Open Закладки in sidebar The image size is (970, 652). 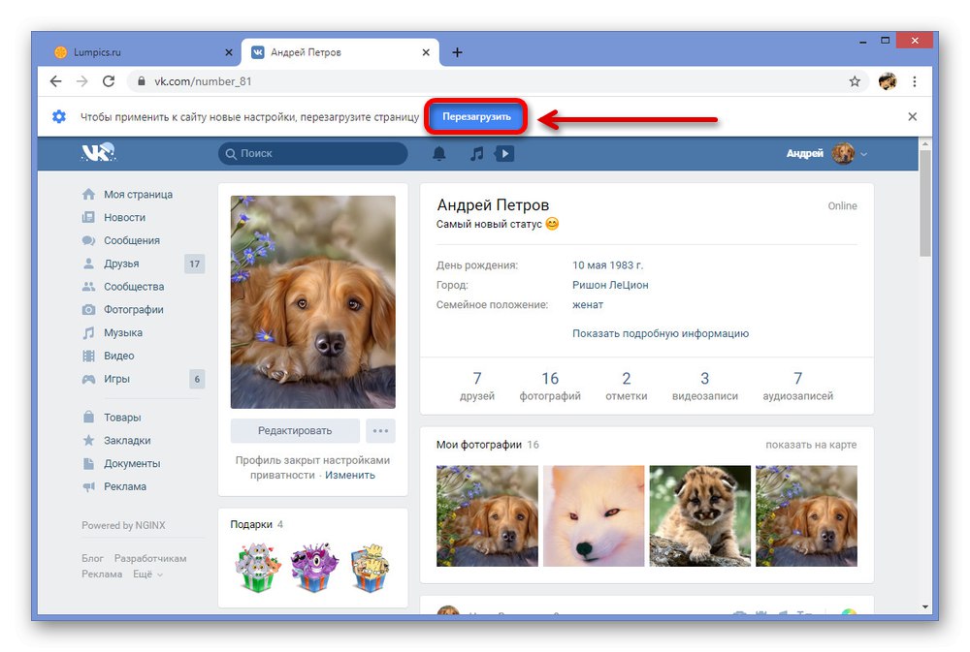pos(127,441)
